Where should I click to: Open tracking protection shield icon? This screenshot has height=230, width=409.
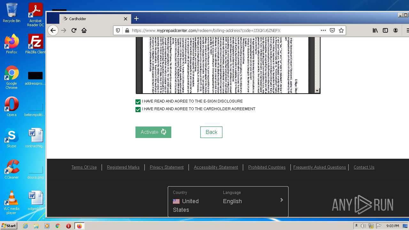coord(118,30)
